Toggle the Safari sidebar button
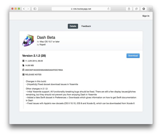This screenshot has height=137, width=162. [35, 9]
